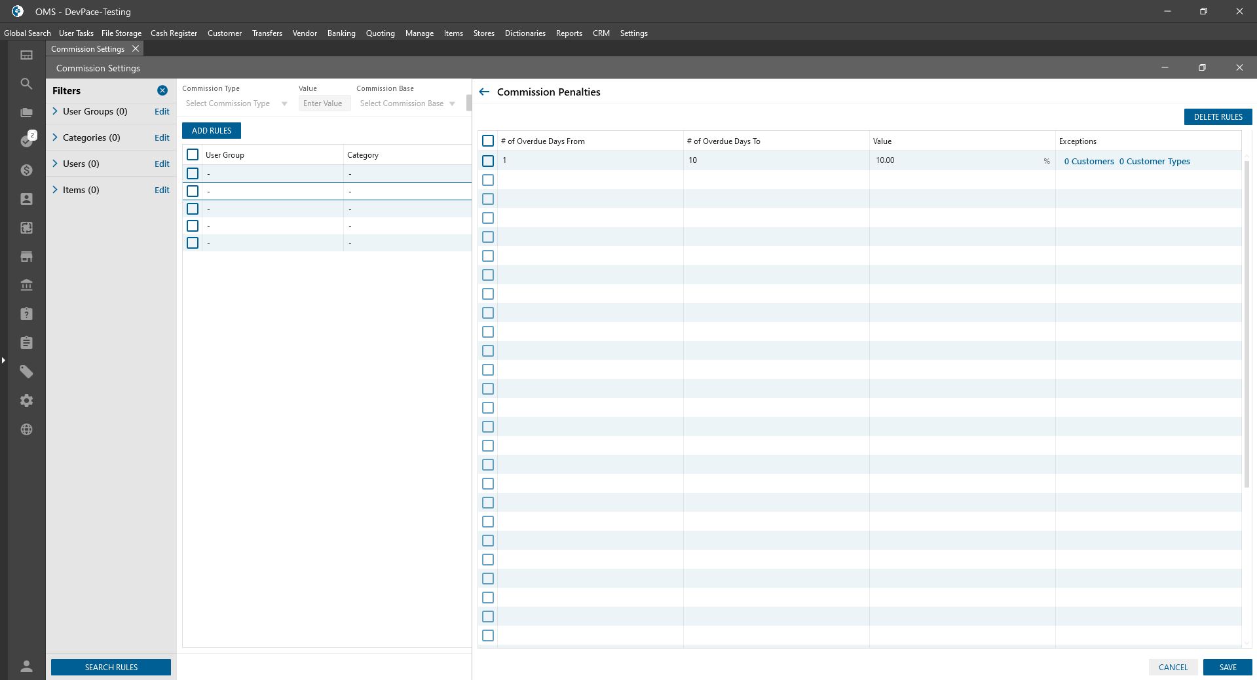Open the 0 Customers exceptions link
The image size is (1257, 680).
coord(1089,162)
